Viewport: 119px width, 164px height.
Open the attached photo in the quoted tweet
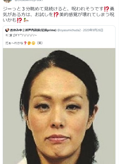[59, 106]
